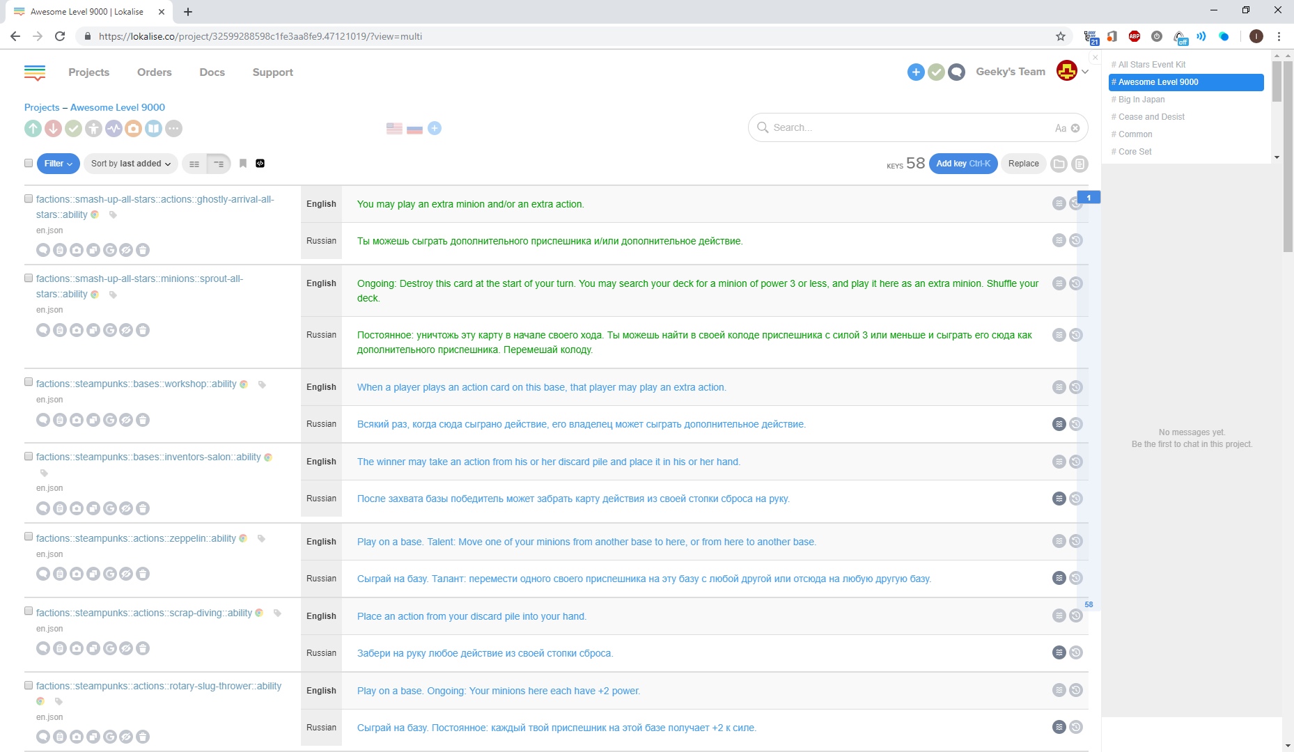Viewport: 1294px width, 752px height.
Task: Check the workshop ability key checkbox
Action: tap(29, 382)
